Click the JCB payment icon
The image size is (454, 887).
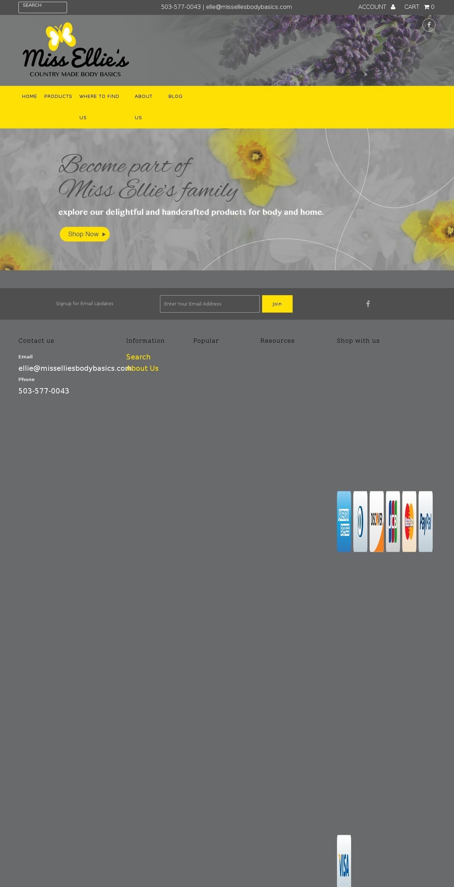click(x=393, y=521)
